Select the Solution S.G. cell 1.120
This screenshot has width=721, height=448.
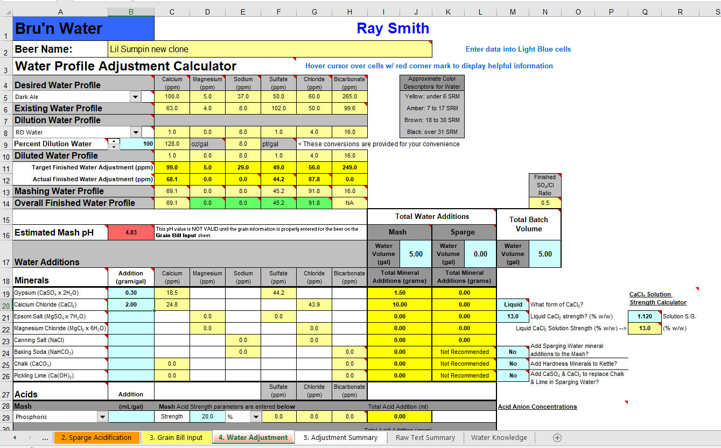click(x=645, y=316)
